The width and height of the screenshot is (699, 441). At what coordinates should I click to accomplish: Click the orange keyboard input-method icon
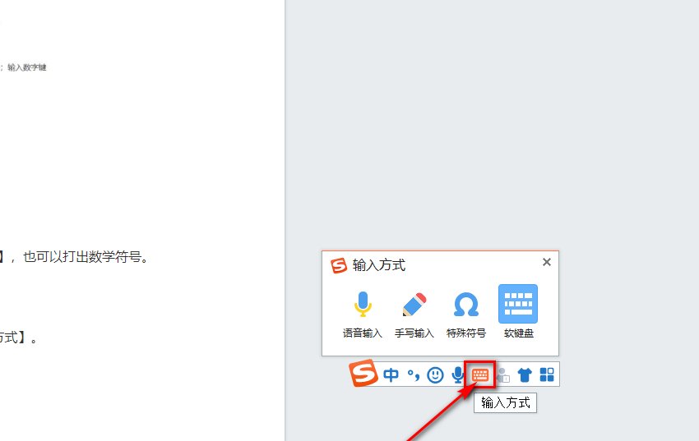[480, 374]
